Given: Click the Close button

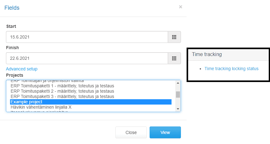Looking at the screenshot, I should tap(131, 132).
